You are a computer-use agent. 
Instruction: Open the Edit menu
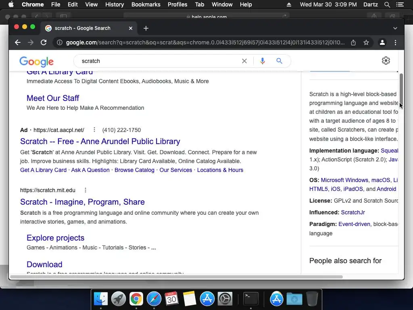click(x=73, y=4)
